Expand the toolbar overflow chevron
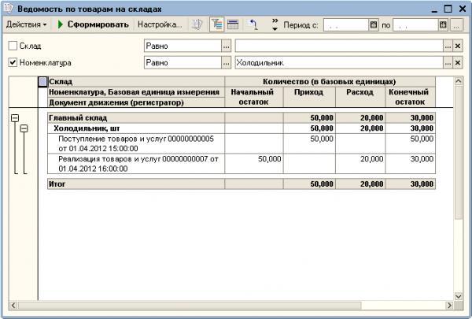The width and height of the screenshot is (472, 319). click(274, 24)
